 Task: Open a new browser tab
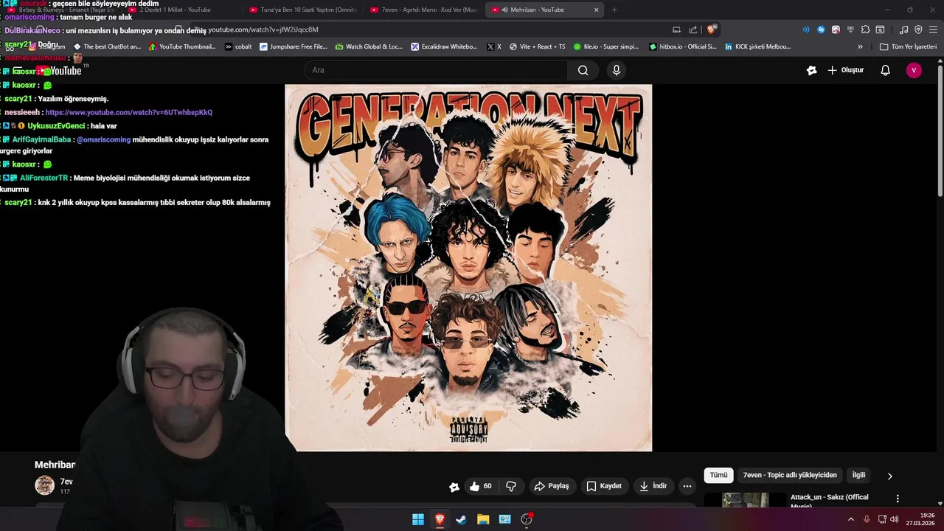(614, 10)
